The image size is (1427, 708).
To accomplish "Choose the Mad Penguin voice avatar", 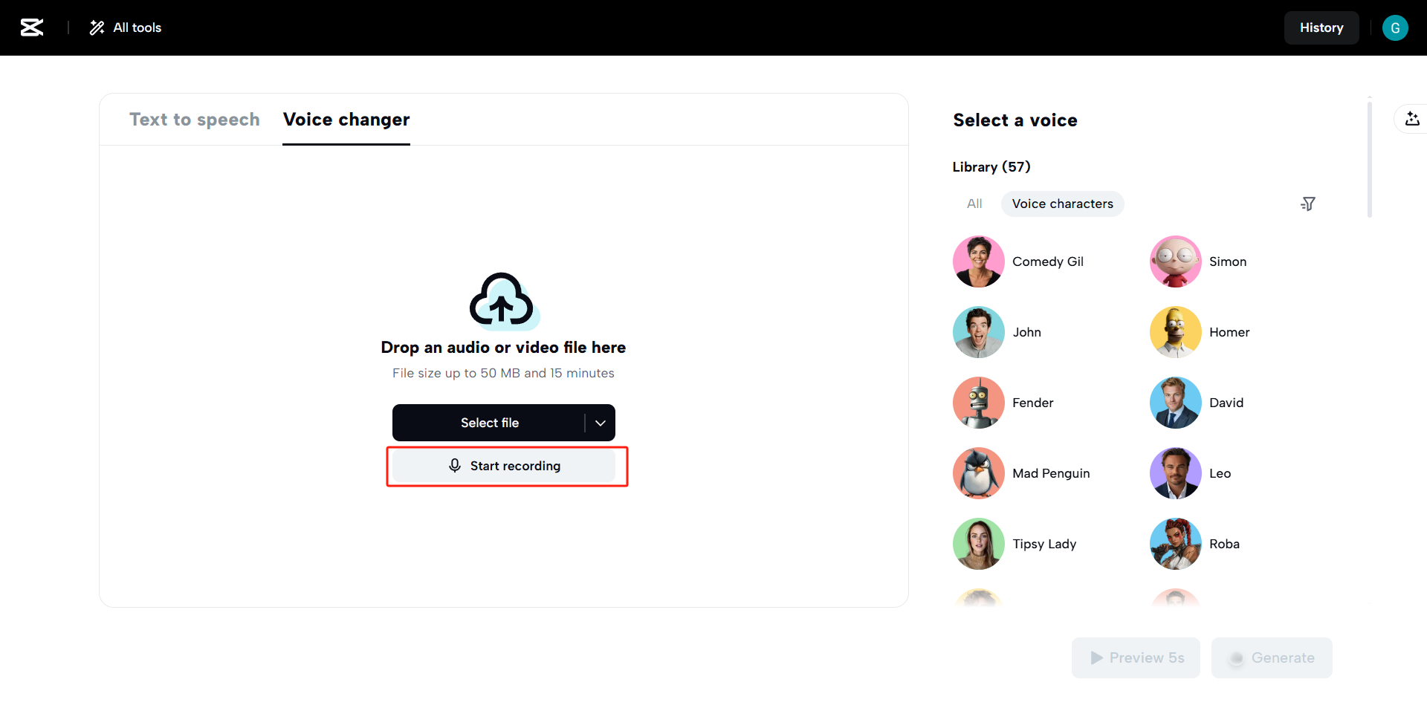I will pos(979,473).
